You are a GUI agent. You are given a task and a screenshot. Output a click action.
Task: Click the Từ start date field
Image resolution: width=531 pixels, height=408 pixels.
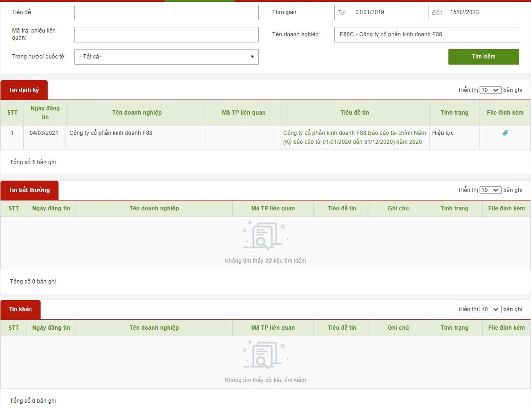379,13
